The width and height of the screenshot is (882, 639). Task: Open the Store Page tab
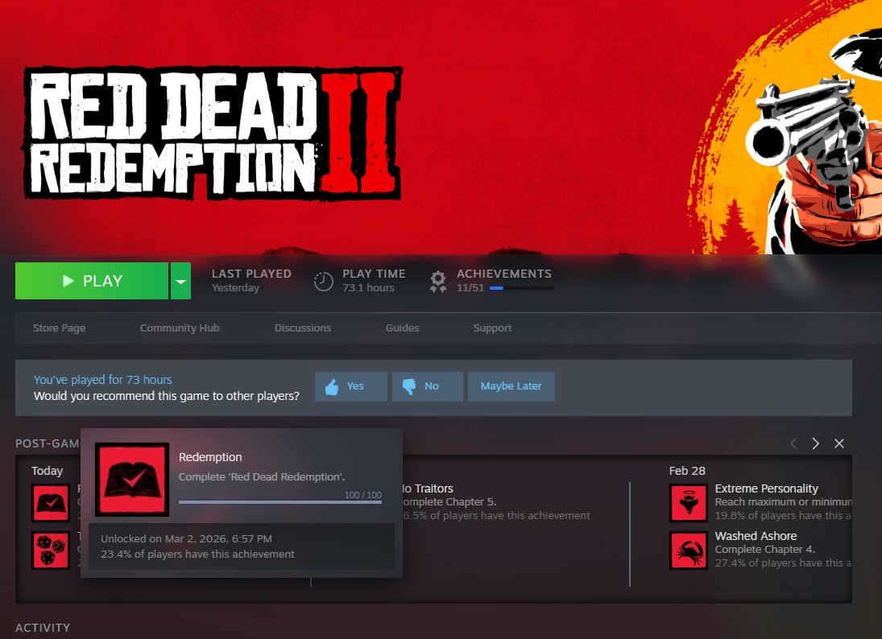coord(59,328)
